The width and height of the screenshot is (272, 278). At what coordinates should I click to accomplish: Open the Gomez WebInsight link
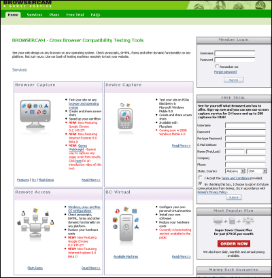tap(78, 147)
